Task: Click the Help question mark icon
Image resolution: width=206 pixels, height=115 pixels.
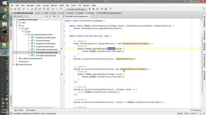Action: pyautogui.click(x=110, y=9)
